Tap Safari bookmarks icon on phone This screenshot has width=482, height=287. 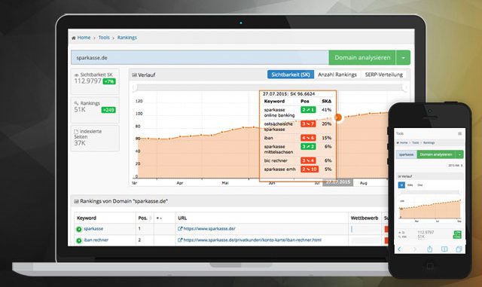click(444, 249)
